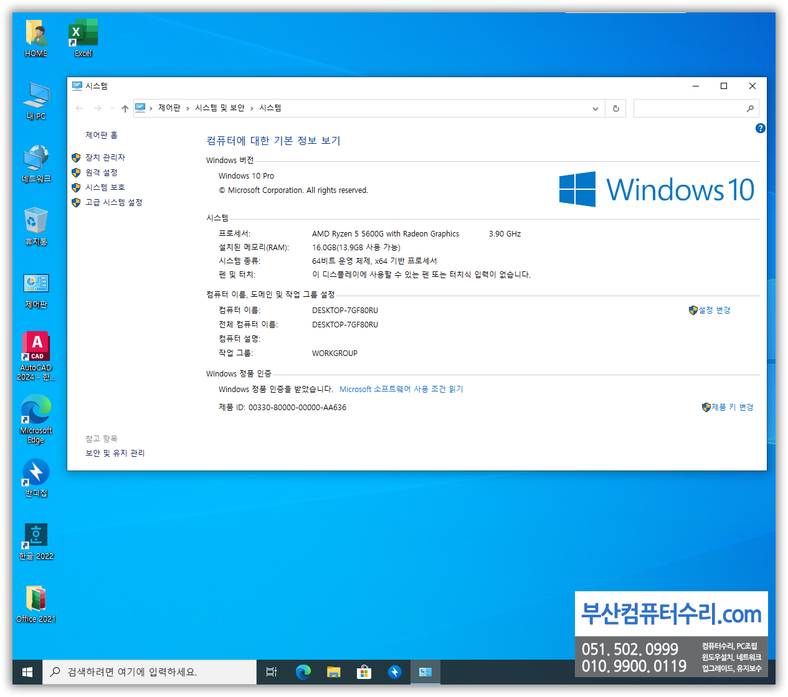
Task: Click the 제어판 breadcrumb
Action: pos(169,108)
